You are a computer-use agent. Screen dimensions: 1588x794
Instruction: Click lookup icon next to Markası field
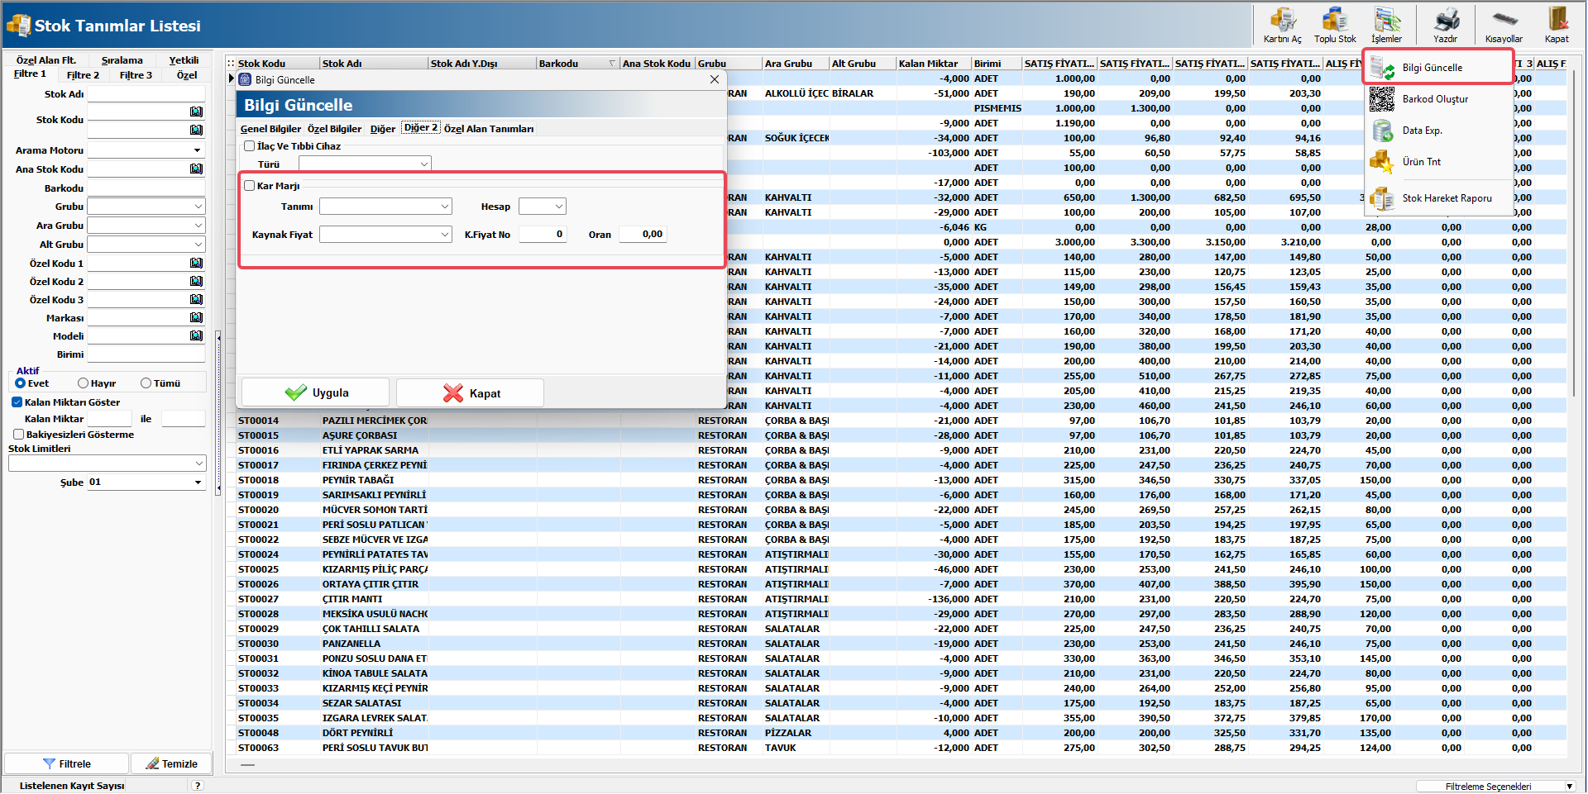196,317
